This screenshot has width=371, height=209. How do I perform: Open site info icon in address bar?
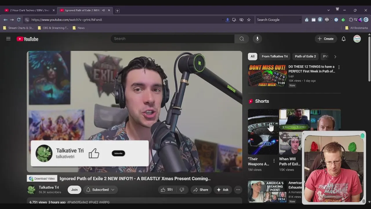pyautogui.click(x=27, y=20)
